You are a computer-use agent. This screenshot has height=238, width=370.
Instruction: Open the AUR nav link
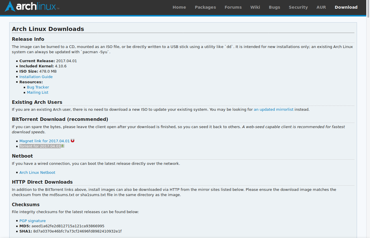click(321, 7)
